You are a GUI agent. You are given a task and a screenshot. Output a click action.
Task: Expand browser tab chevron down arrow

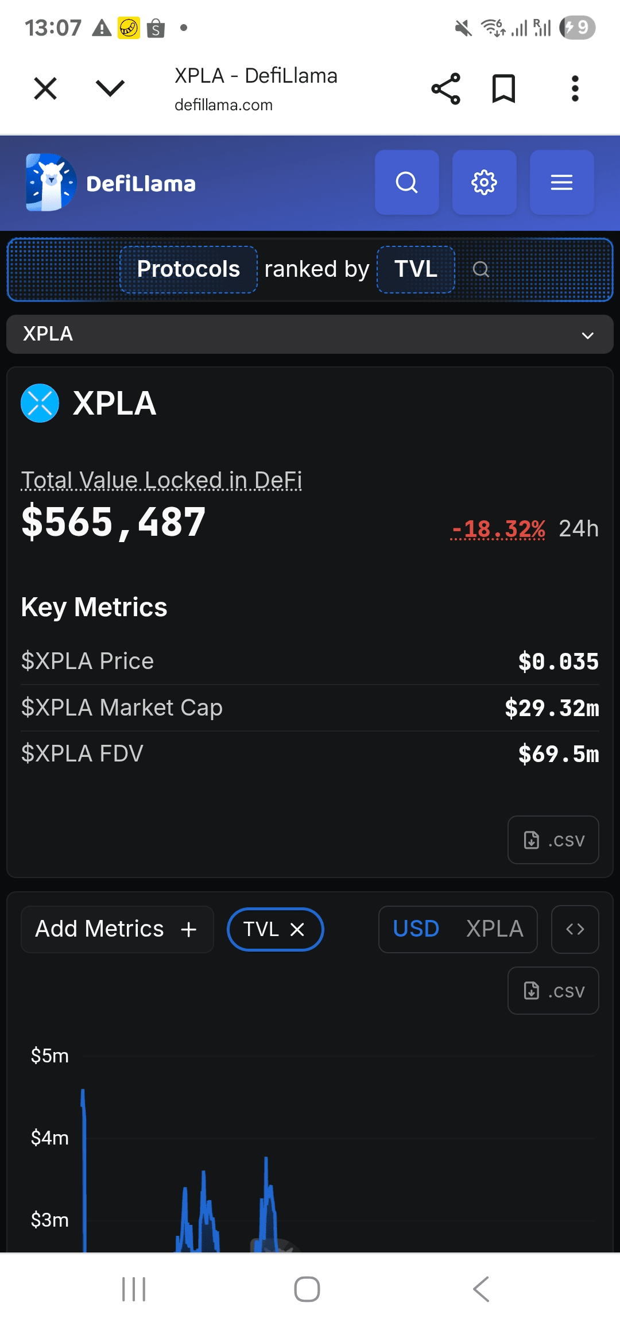click(110, 88)
